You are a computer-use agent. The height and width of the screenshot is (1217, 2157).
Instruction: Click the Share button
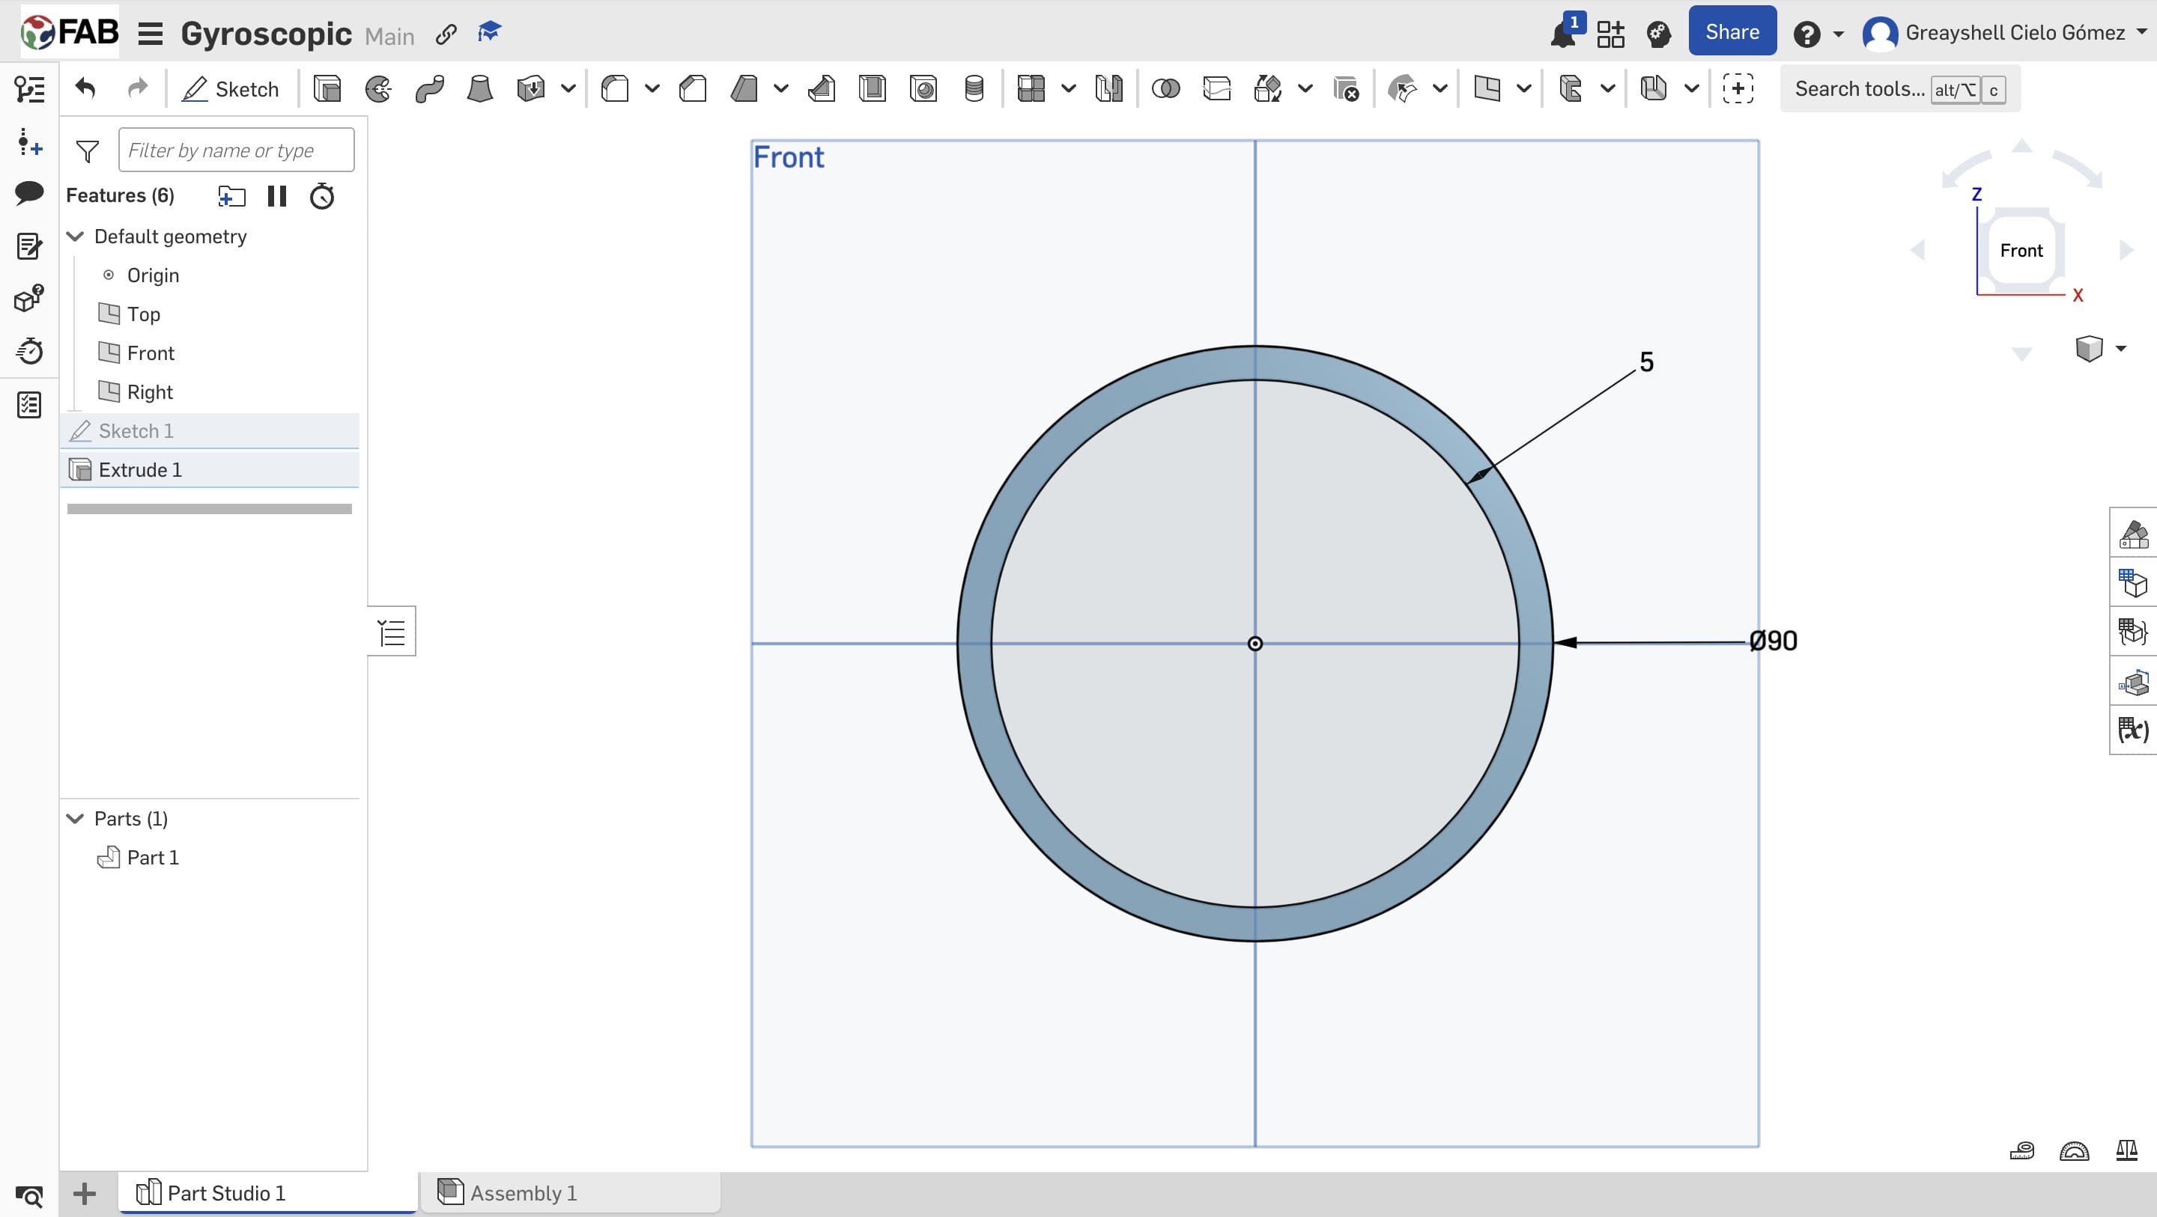[1732, 31]
